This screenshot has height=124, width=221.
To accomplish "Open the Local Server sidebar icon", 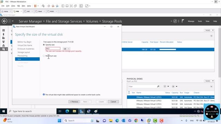I will click(3, 34).
